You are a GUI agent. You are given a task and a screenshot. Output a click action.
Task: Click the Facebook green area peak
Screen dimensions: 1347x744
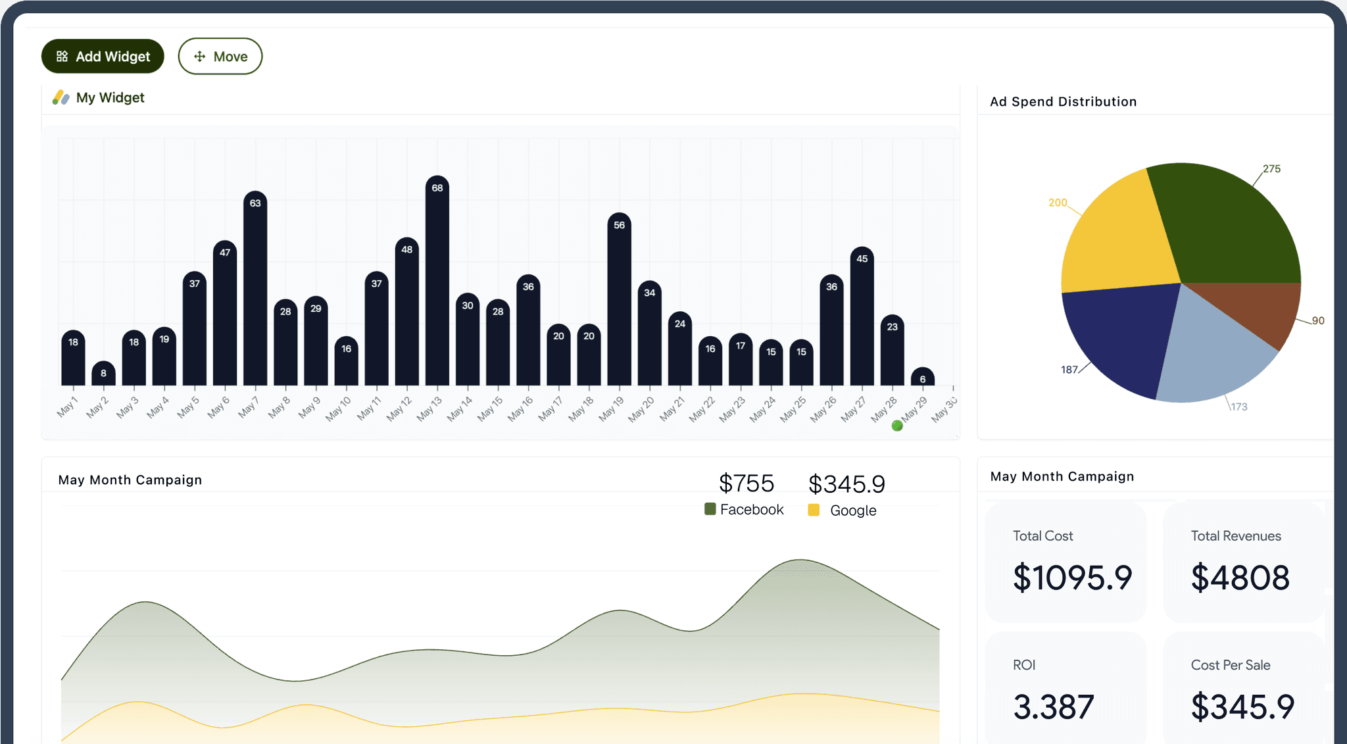tap(800, 561)
